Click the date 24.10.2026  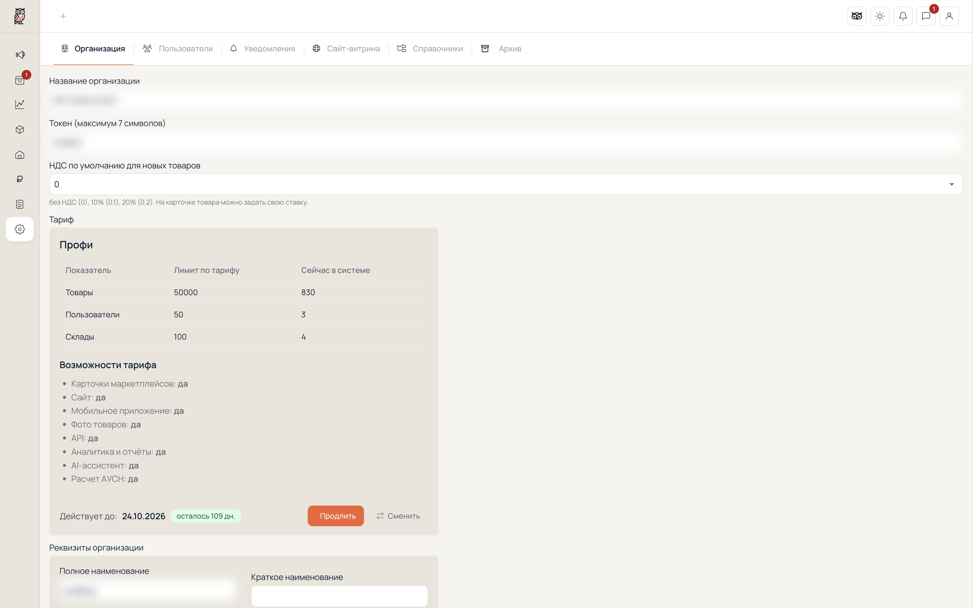click(144, 516)
